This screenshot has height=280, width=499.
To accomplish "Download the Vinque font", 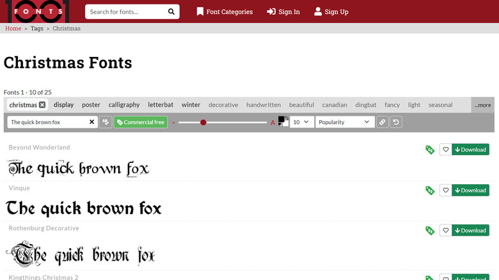I will click(x=470, y=190).
